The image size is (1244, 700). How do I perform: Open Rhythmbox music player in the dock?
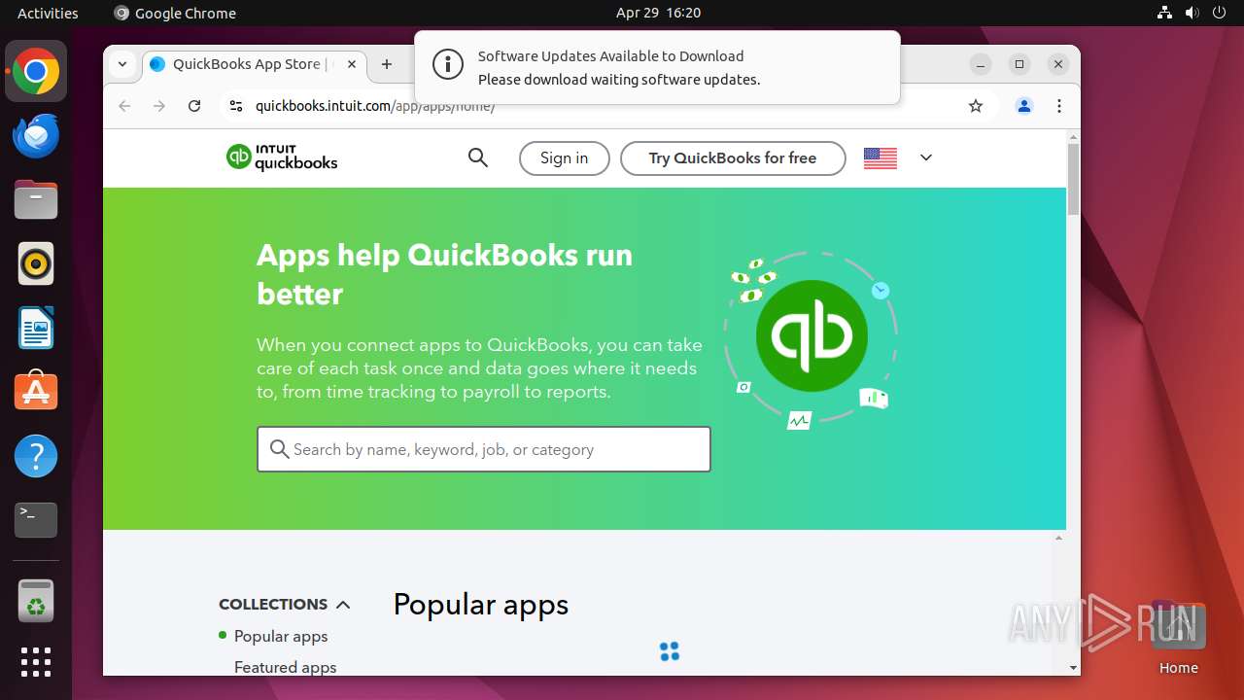[x=36, y=264]
